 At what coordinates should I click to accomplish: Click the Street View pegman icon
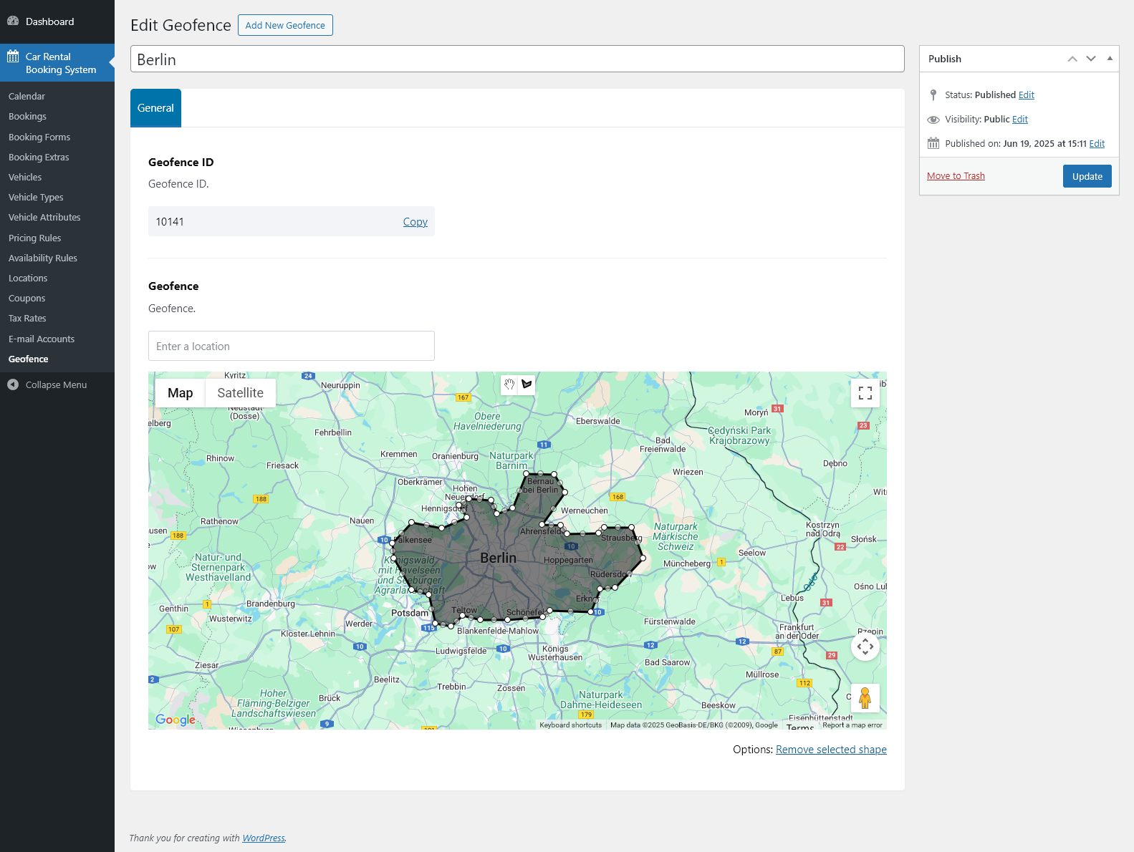coord(865,698)
